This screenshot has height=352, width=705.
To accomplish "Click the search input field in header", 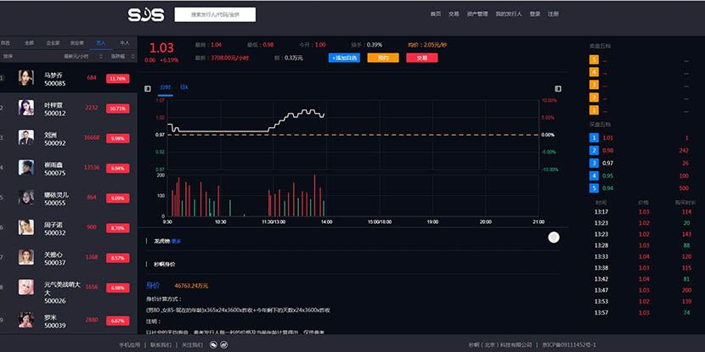I will 215,14.
